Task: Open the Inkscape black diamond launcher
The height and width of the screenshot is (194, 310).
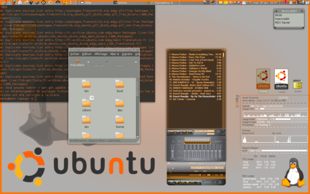Action: (31, 2)
